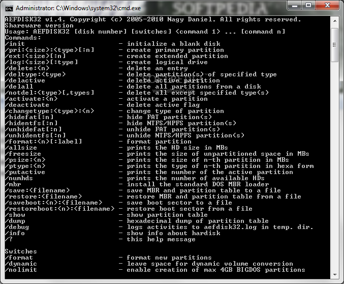This screenshot has height=284, width=344.
Task: Click the '/?' help command text
Action: tap(9, 239)
